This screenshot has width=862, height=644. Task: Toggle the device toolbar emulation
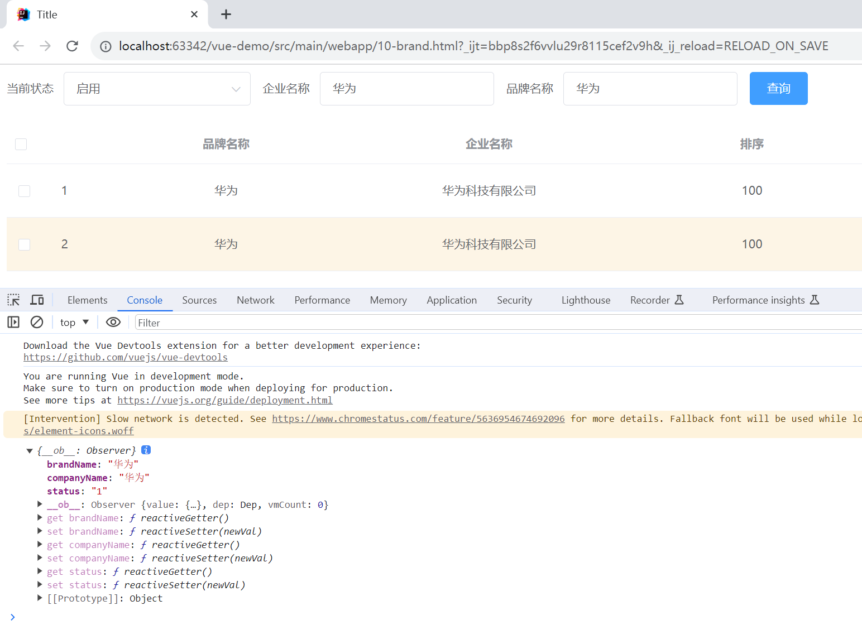click(37, 300)
